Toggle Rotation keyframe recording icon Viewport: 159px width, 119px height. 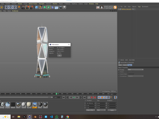pos(105,98)
